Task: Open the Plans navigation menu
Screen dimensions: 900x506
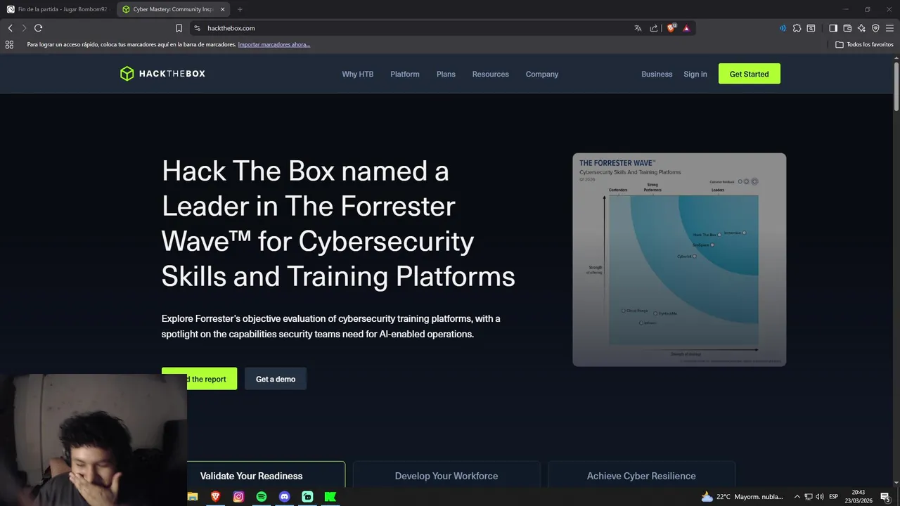Action: tap(446, 74)
